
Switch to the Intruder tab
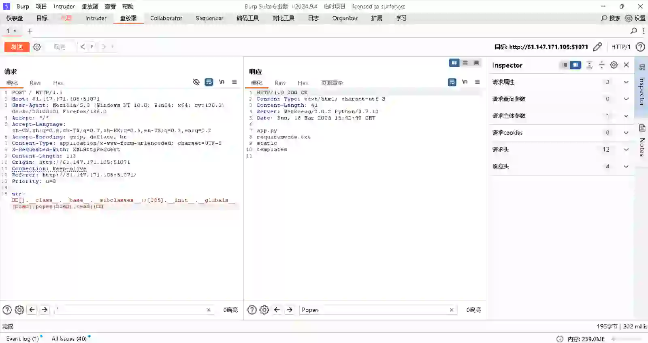coord(96,18)
